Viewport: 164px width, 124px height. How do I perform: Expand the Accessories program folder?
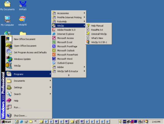(x=69, y=13)
